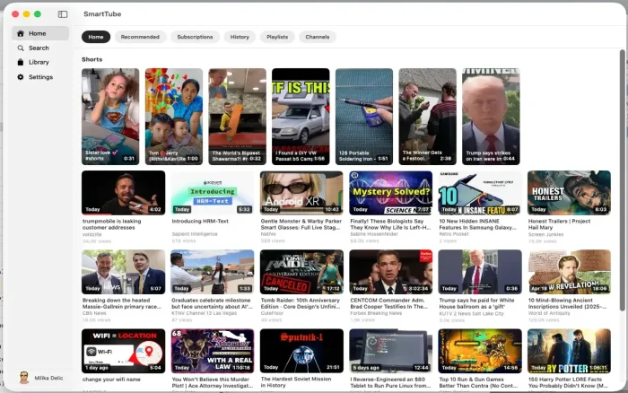Screen dimensions: 628x393
Task: Play the 12$ Portable Soldering Iron short
Action: coord(364,117)
